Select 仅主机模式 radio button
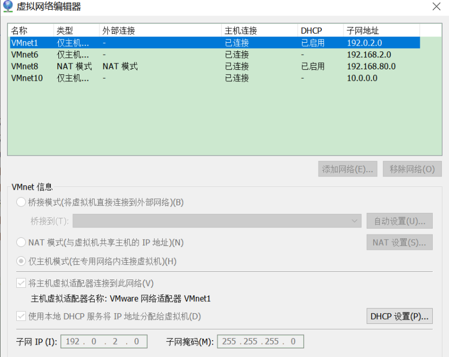Screen dimensions: 449x357 pos(21,261)
